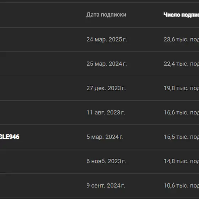
Task: Open the channel name ending in GLE946
Action: click(10, 137)
